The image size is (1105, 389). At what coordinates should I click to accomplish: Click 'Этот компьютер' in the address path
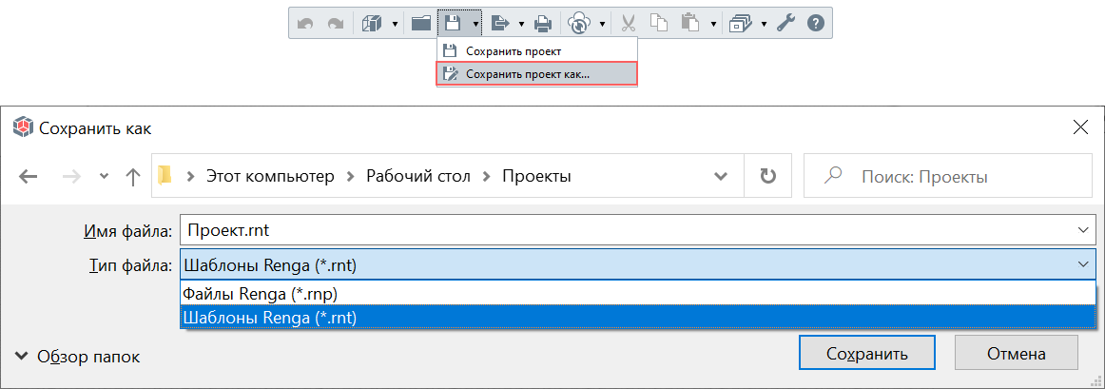(270, 177)
